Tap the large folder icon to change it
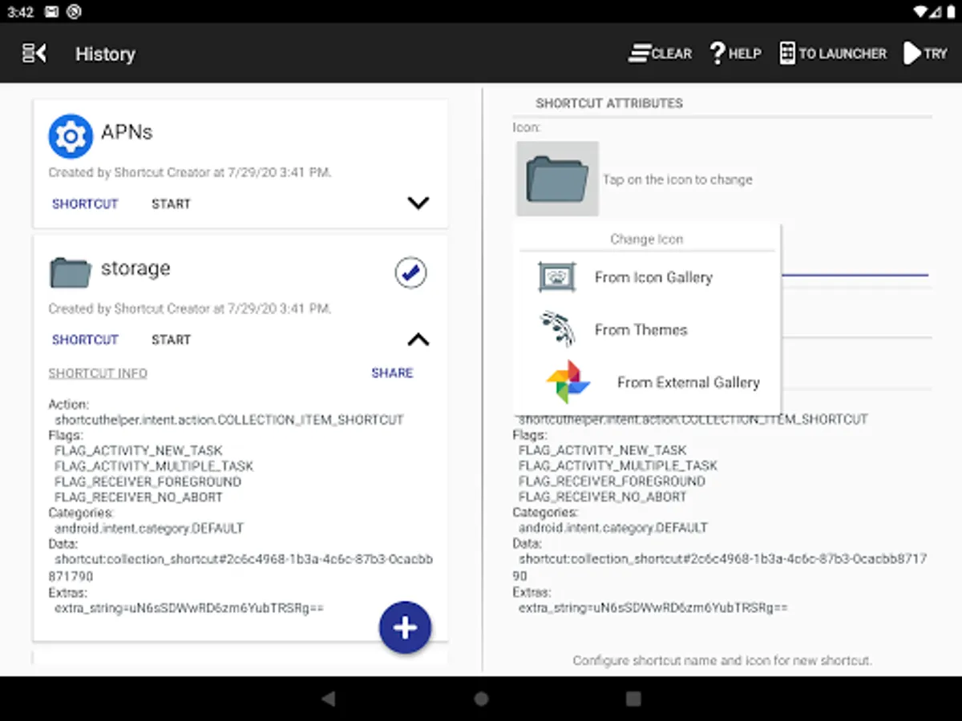 [557, 179]
